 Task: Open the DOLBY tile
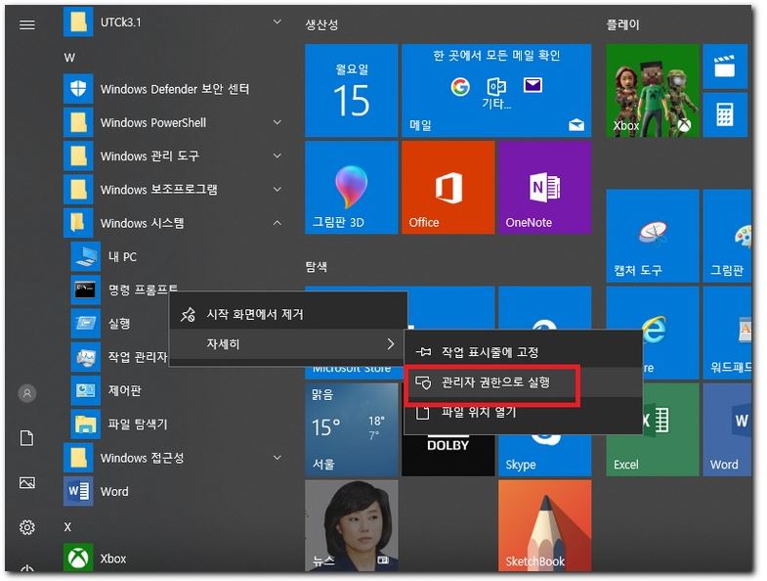448,456
